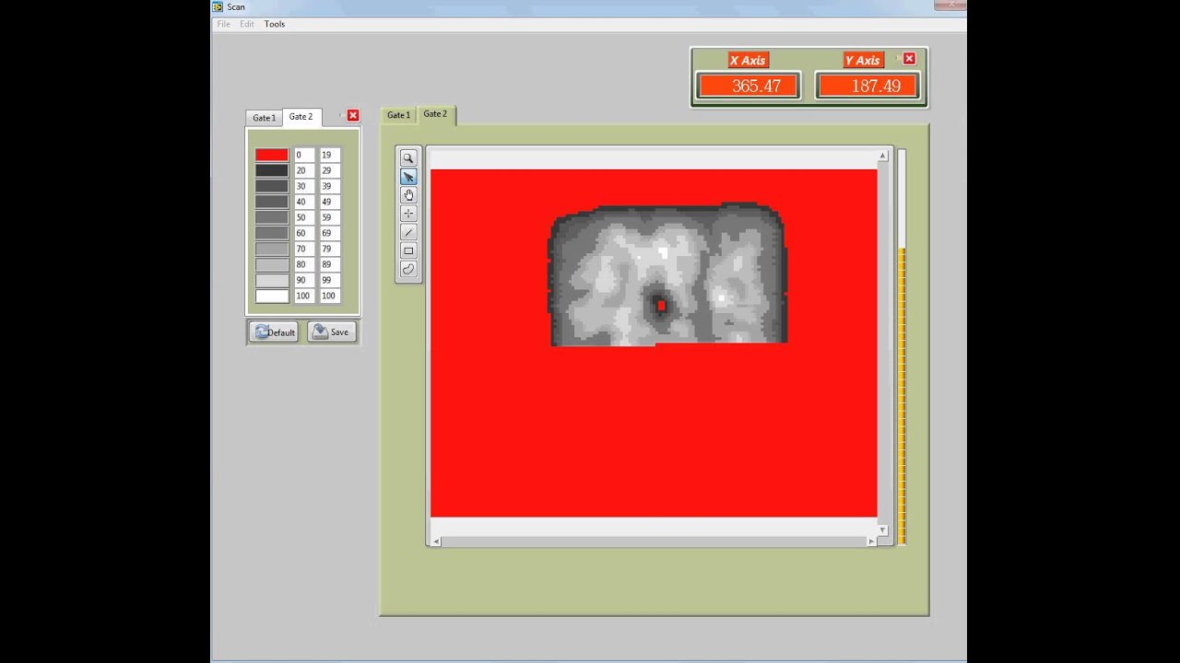Switch to Gate 1 tab in palette panel
The height and width of the screenshot is (663, 1180).
tap(264, 118)
